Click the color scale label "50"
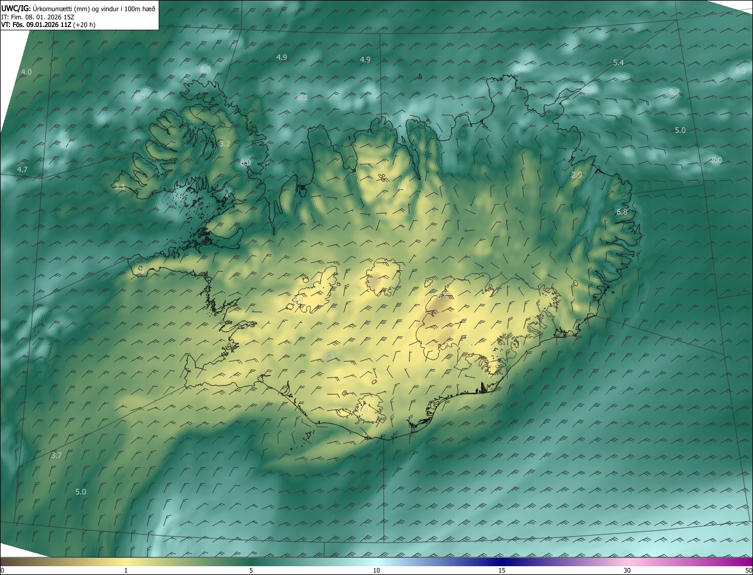Screen dimensions: 753x575 [748, 570]
